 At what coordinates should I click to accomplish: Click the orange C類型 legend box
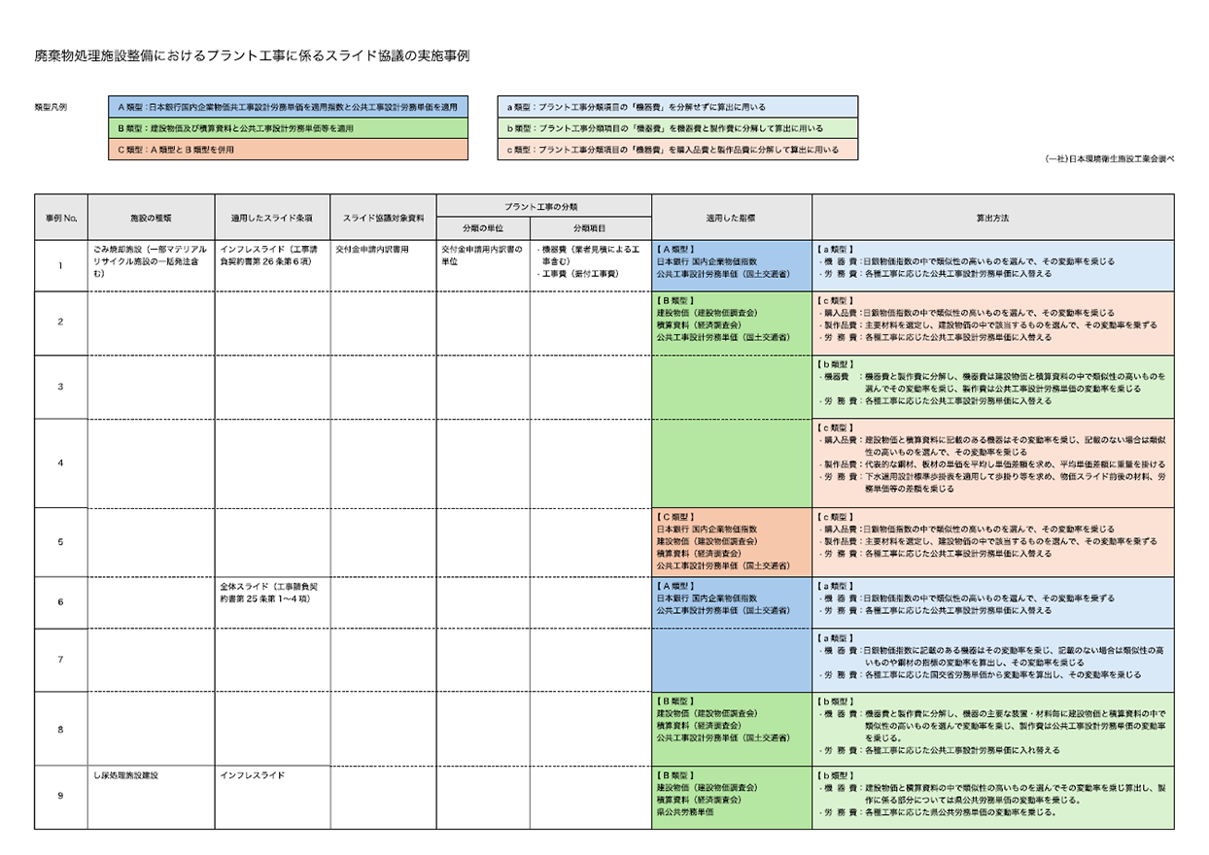click(x=289, y=150)
